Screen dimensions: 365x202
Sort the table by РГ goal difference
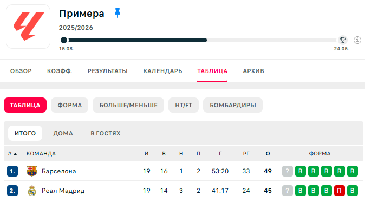(246, 154)
